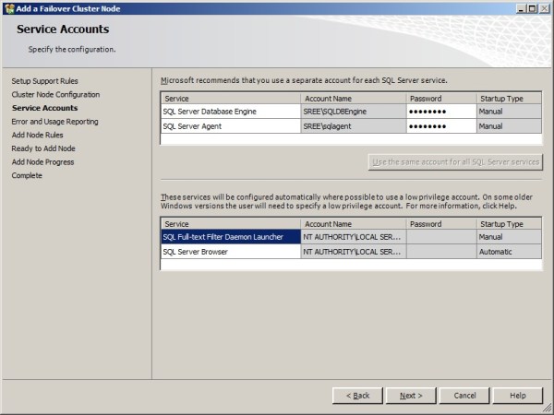Screen dimensions: 554x415
Task: Click Startup Type Automatic for SQL Server Browser
Action: (508, 252)
